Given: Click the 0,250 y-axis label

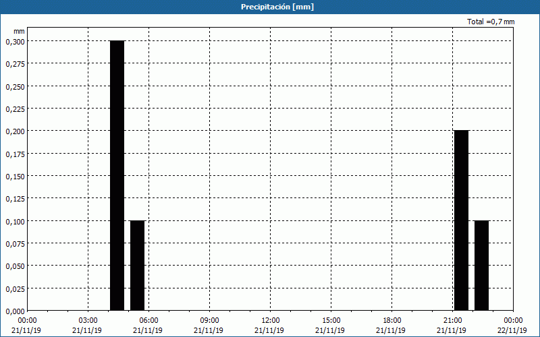Looking at the screenshot, I should point(15,87).
